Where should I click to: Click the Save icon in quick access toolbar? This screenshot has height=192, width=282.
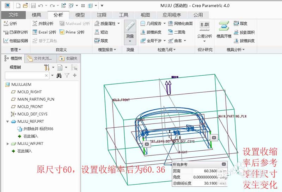pyautogui.click(x=33, y=6)
